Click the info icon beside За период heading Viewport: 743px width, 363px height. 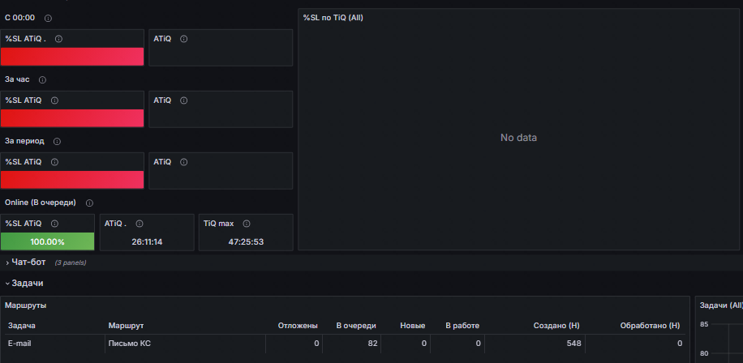coord(57,142)
